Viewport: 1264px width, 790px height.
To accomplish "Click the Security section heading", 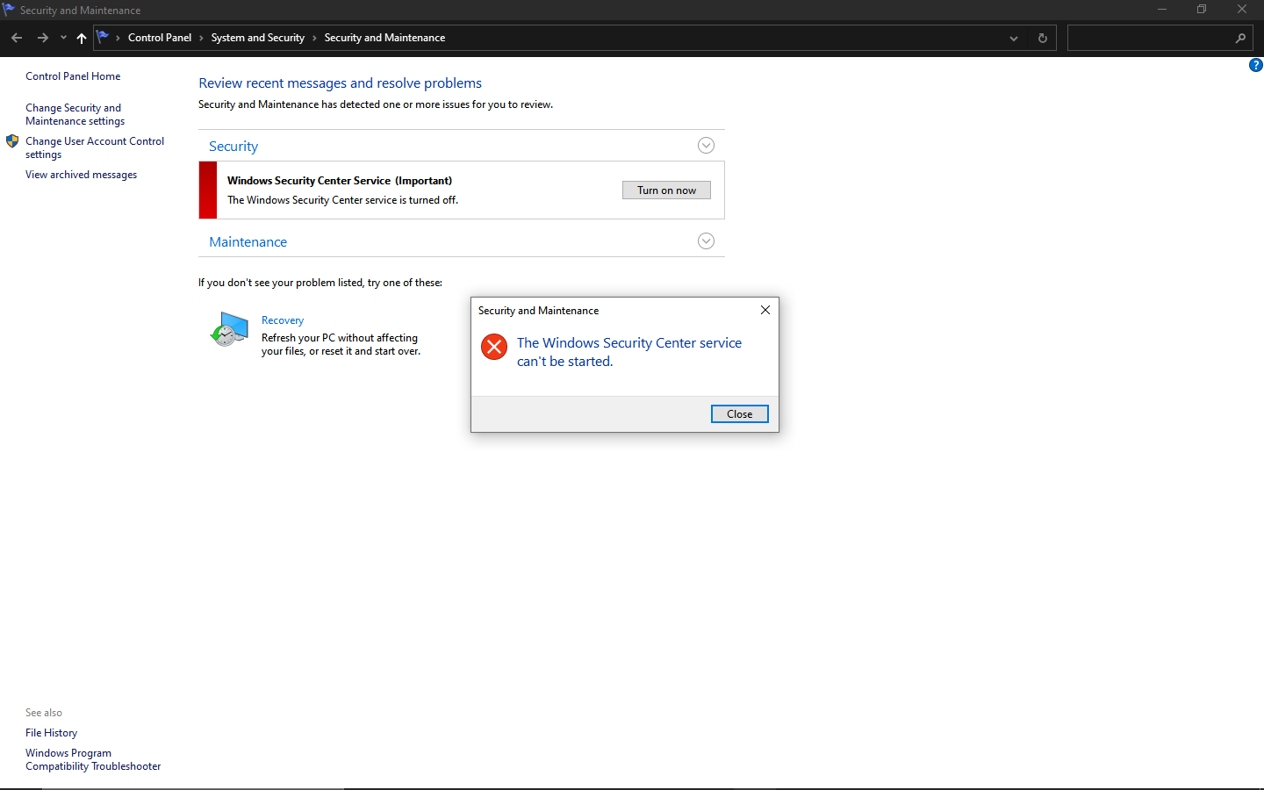I will tap(233, 147).
